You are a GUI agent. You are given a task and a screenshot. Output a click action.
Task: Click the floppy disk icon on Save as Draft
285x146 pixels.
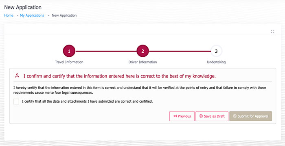tap(201, 116)
